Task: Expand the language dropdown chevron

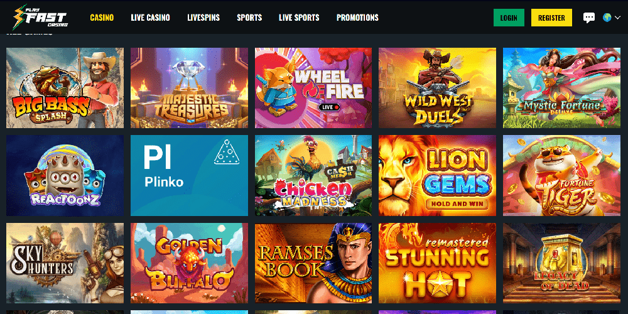Action: coord(617,18)
